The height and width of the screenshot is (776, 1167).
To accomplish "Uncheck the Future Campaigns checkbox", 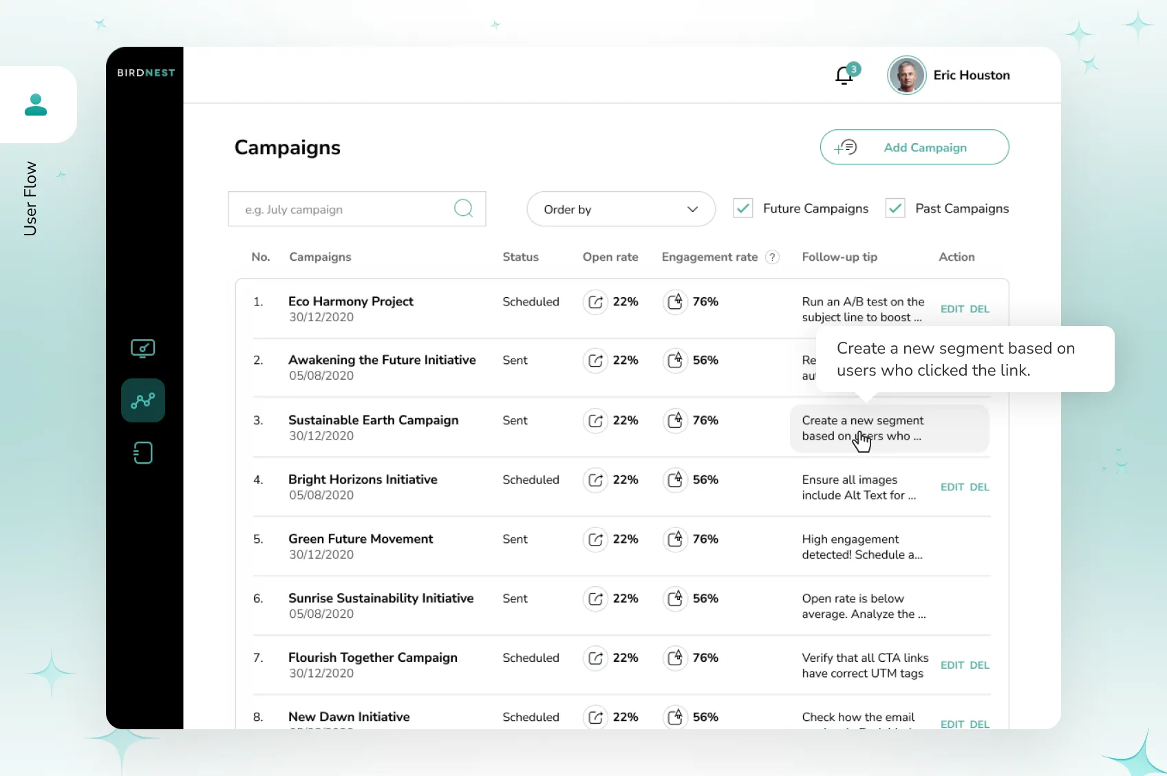I will (743, 208).
